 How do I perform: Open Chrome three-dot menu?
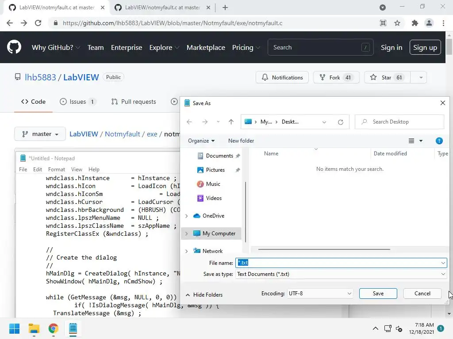(x=443, y=23)
